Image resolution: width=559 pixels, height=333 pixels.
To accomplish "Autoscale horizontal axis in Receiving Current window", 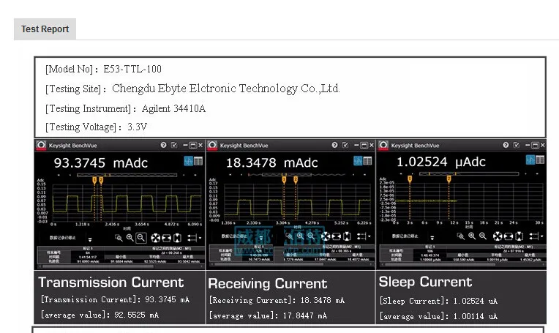I will click(337, 236).
